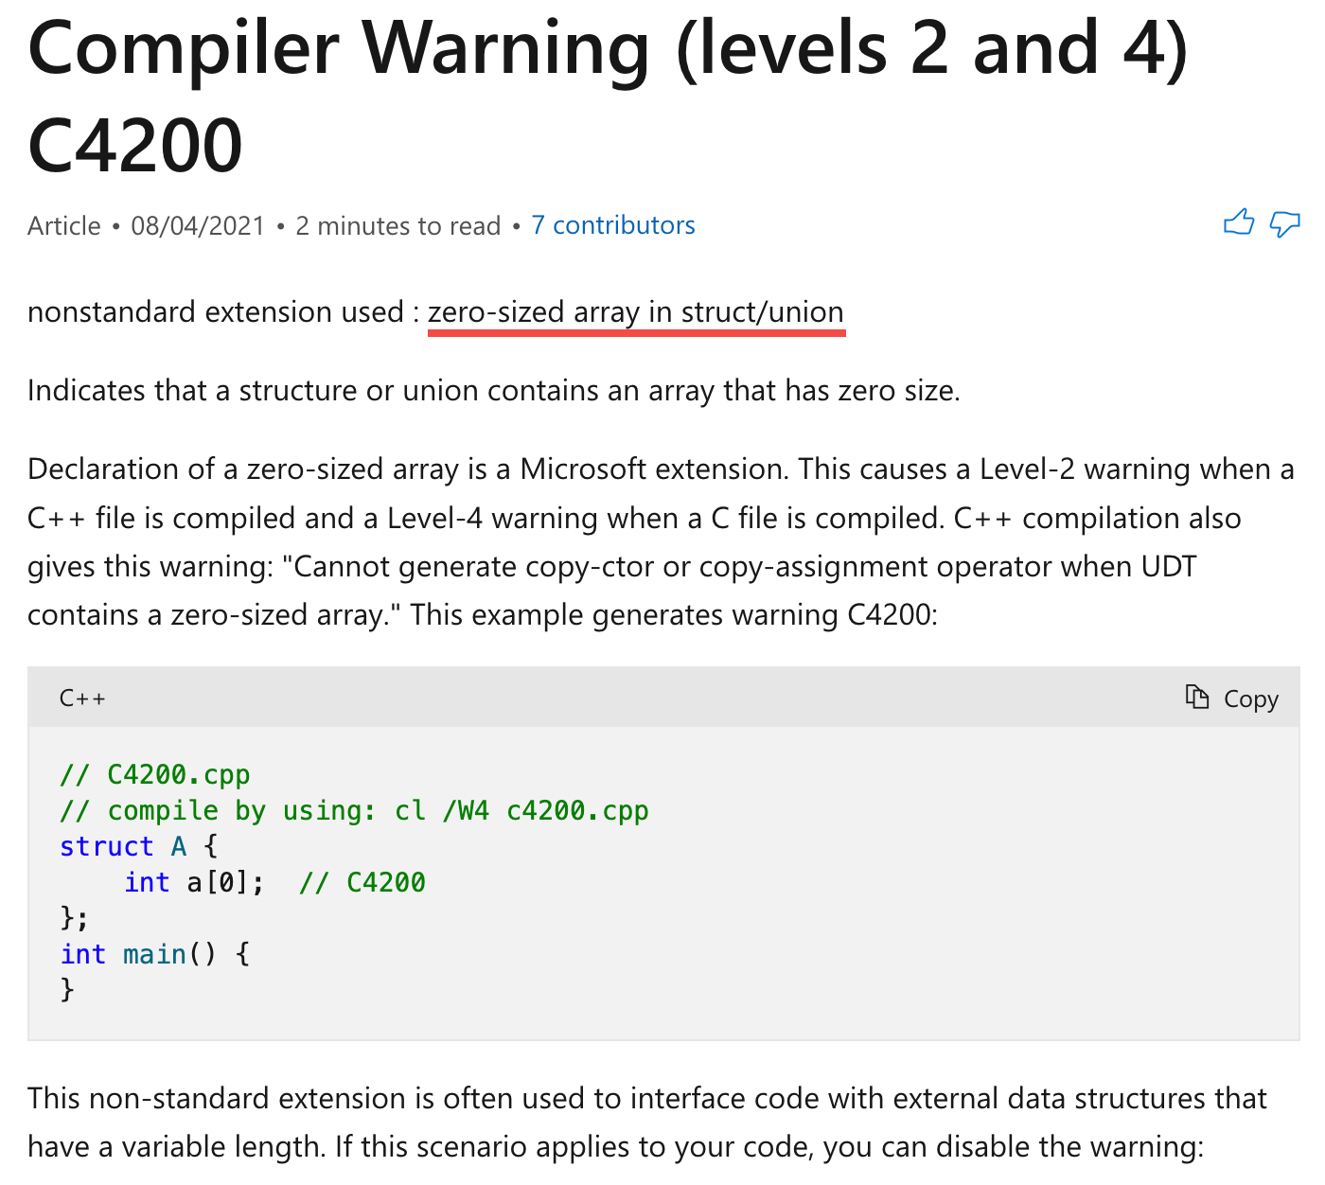Click the copy icon in code block header

1197,698
